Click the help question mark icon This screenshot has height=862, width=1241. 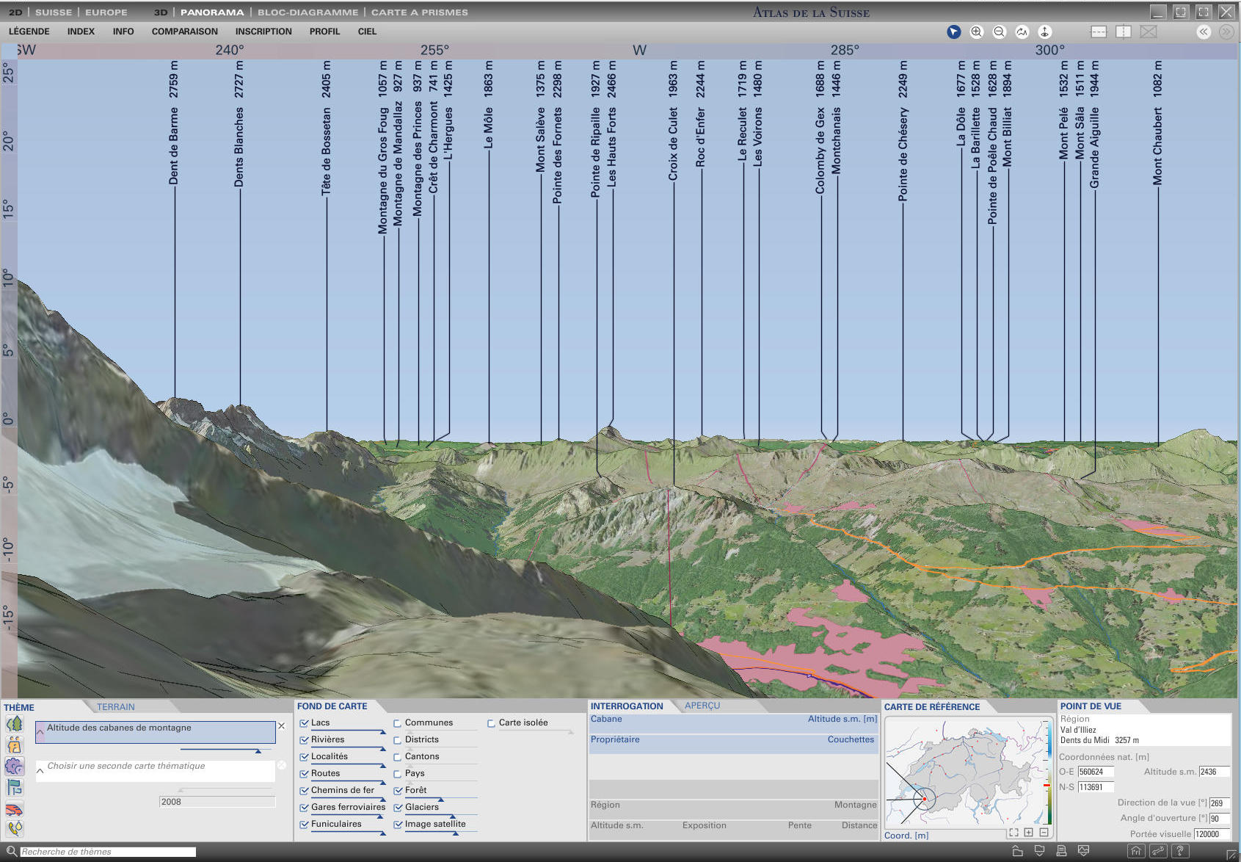[1180, 851]
